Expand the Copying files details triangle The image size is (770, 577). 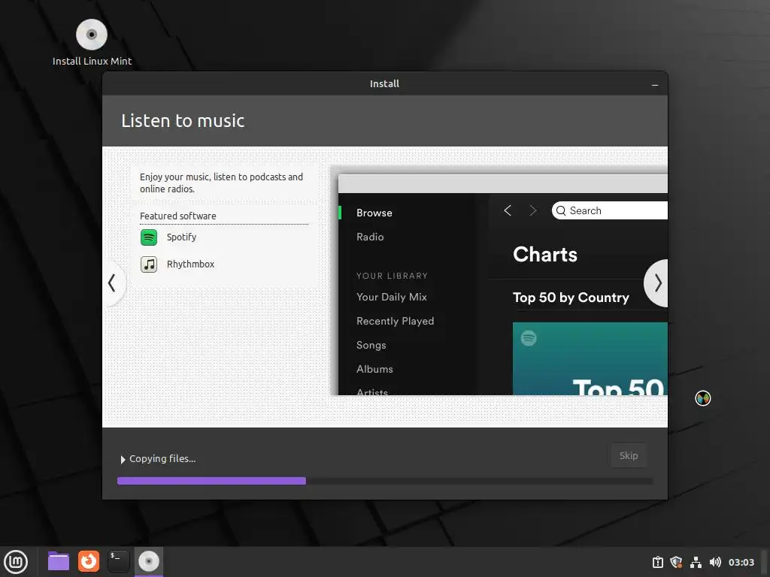click(123, 460)
